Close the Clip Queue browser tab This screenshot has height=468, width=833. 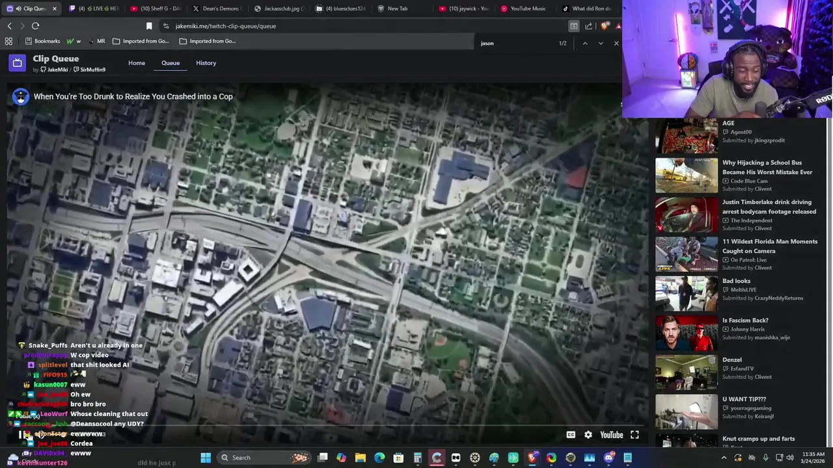(55, 8)
